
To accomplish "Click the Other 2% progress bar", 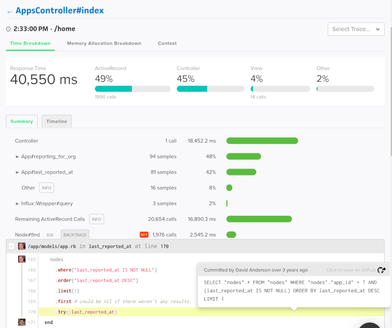I will 345,89.
